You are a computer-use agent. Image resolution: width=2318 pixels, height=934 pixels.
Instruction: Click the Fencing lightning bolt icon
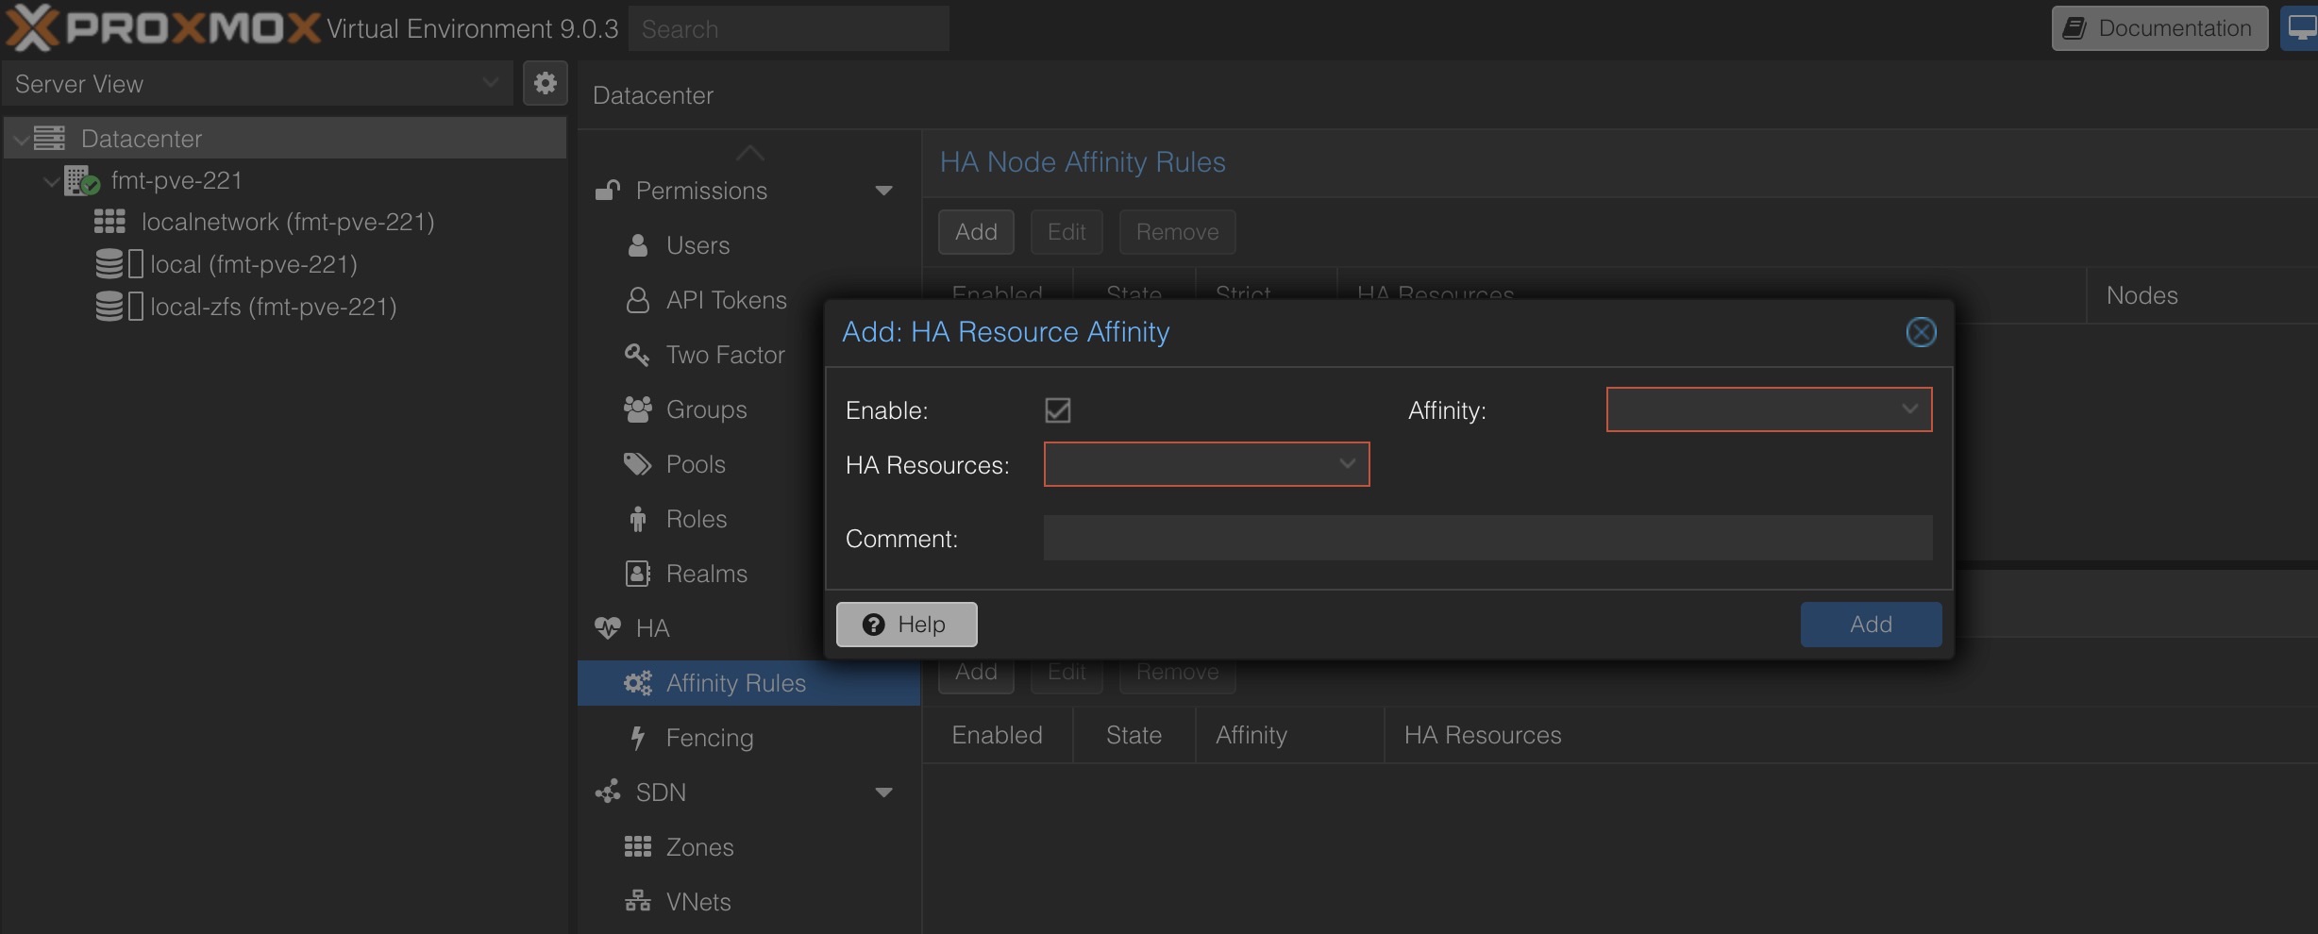pyautogui.click(x=638, y=738)
